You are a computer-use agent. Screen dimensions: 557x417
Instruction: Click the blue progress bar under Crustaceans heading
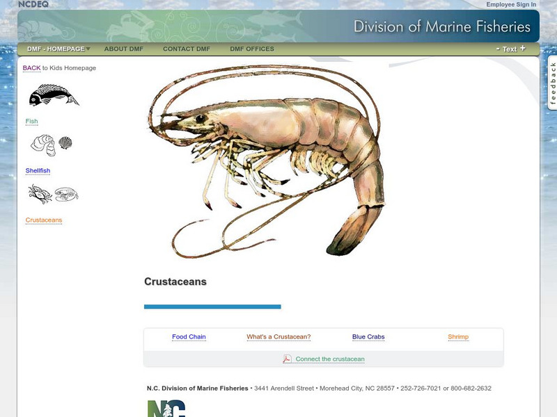pos(212,305)
